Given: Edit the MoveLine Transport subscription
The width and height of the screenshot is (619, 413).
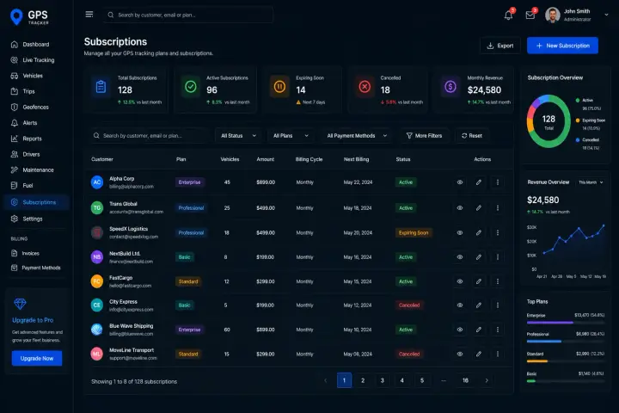Looking at the screenshot, I should pos(479,354).
